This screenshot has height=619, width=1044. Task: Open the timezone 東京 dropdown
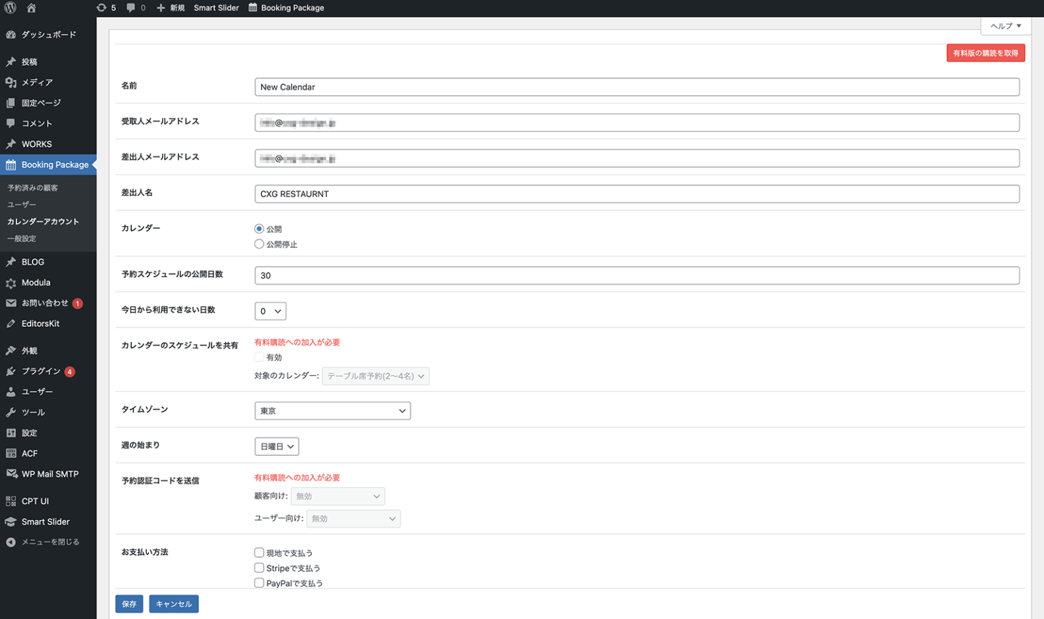pos(332,411)
